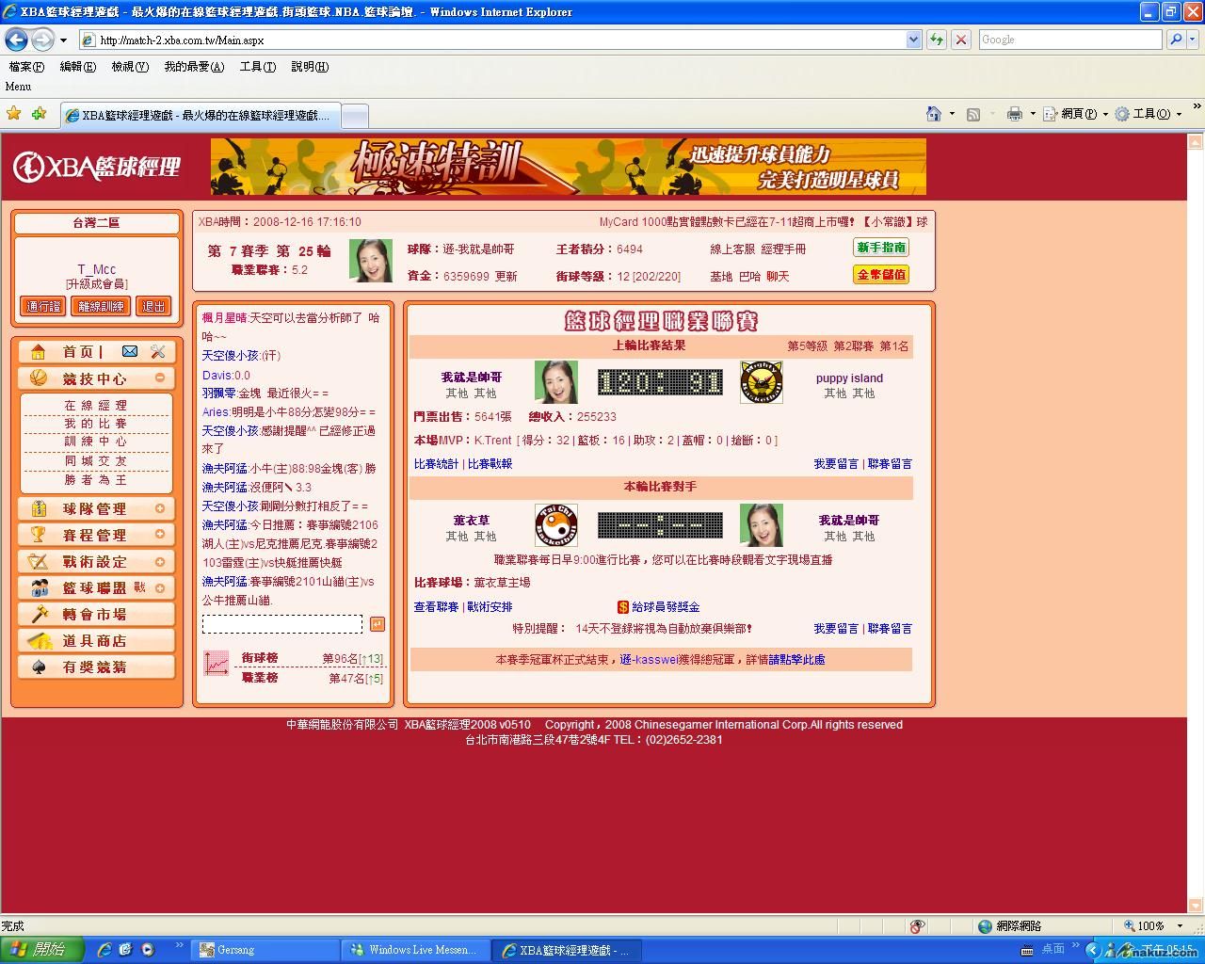Click the Windows 開始 Start button
Image resolution: width=1205 pixels, height=964 pixels.
click(41, 949)
